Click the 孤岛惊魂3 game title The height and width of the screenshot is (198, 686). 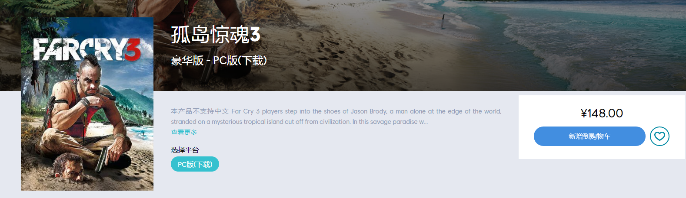point(216,35)
